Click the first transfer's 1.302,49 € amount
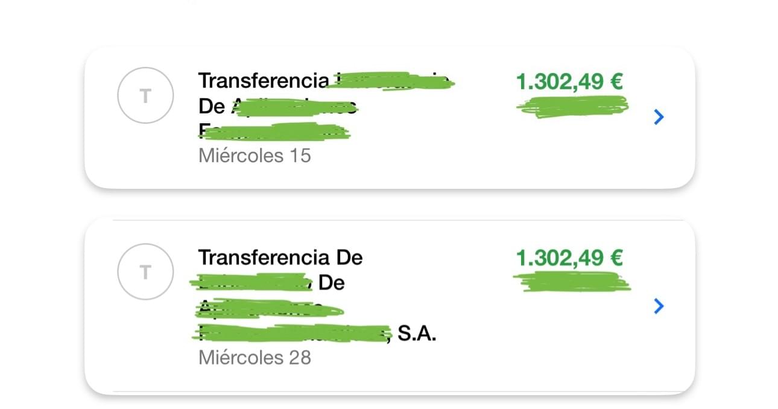The width and height of the screenshot is (778, 409). tap(569, 82)
